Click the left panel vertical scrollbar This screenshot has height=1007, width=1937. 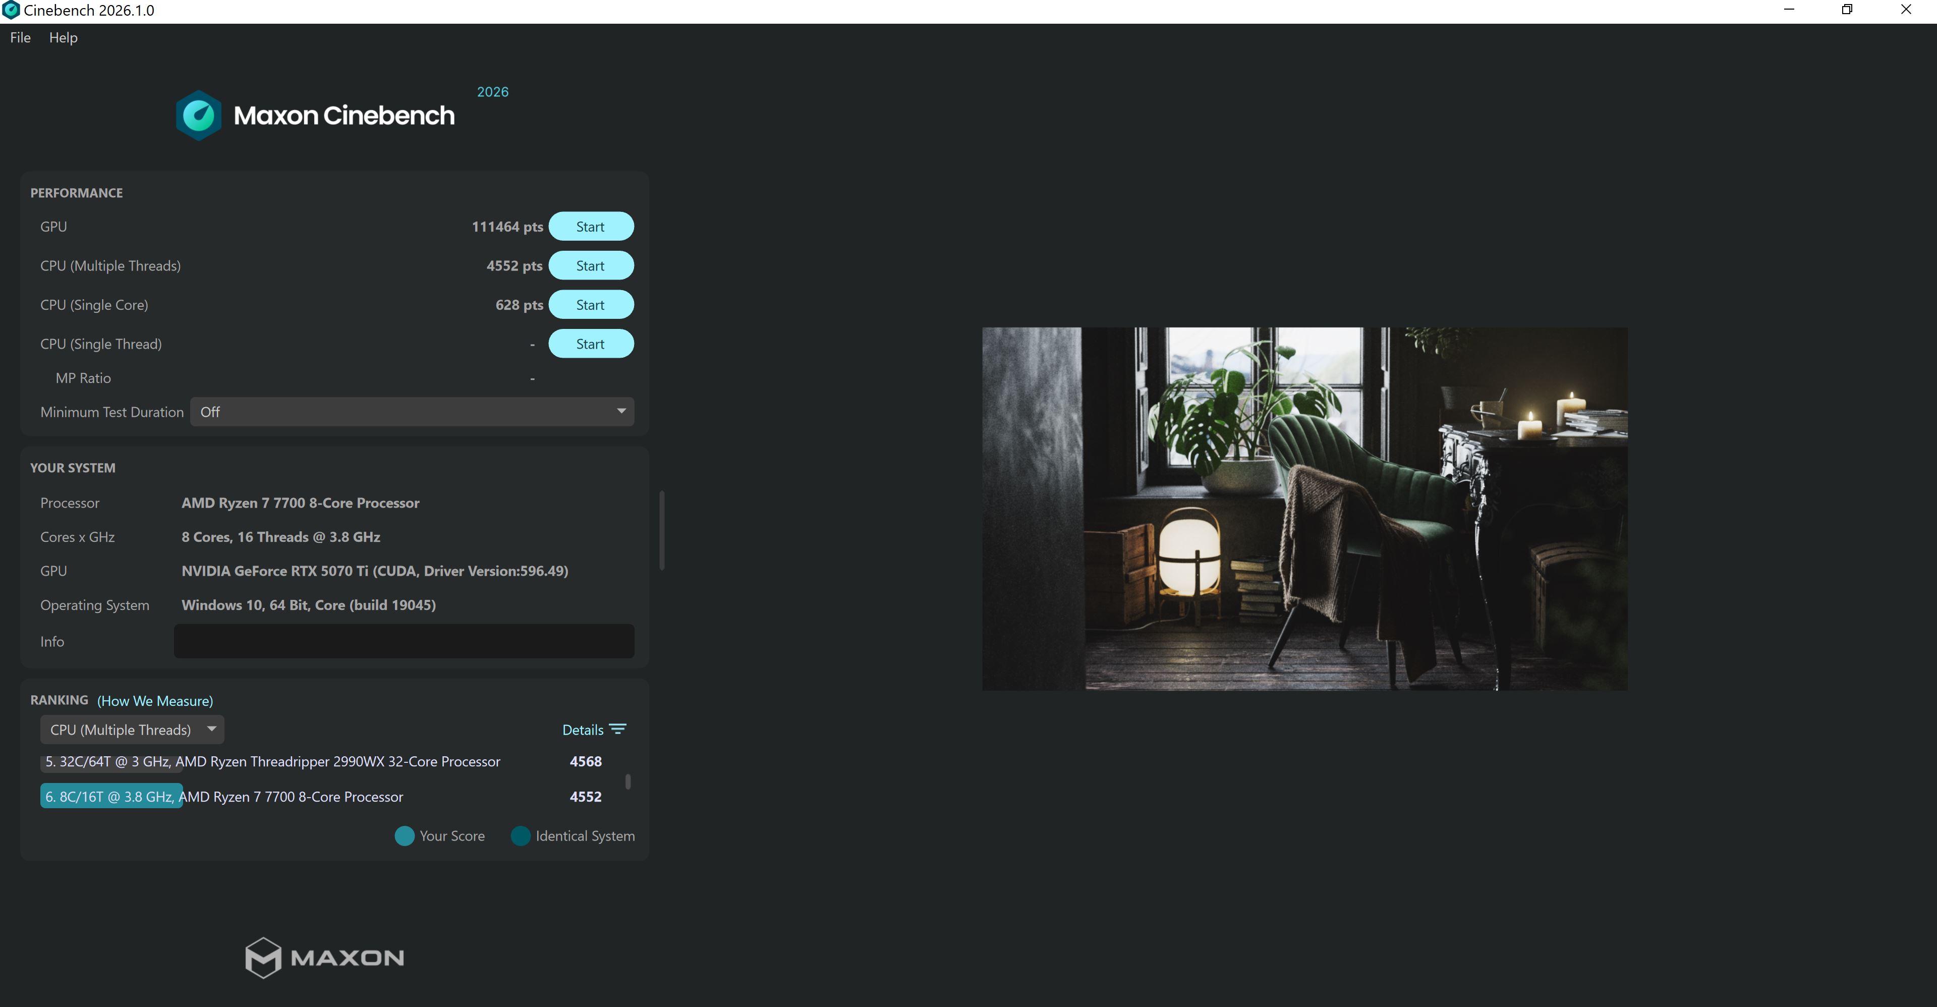(x=662, y=530)
